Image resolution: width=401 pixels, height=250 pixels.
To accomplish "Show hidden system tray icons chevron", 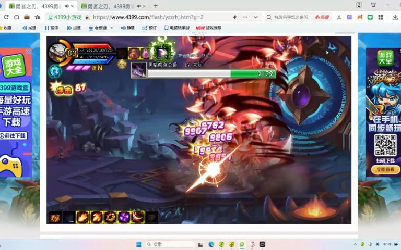I will (355, 244).
